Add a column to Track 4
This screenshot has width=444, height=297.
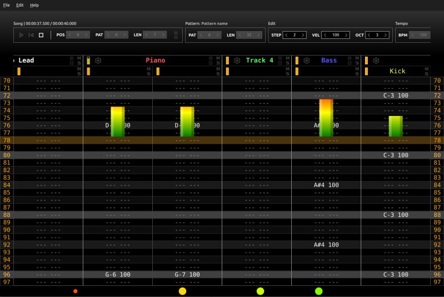point(280,58)
